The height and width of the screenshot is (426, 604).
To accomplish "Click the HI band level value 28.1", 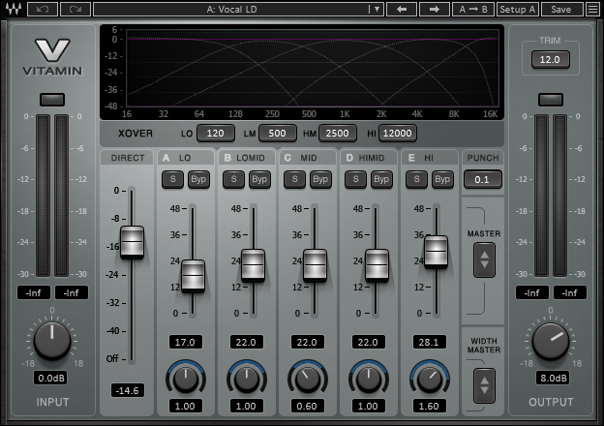I will click(x=429, y=342).
